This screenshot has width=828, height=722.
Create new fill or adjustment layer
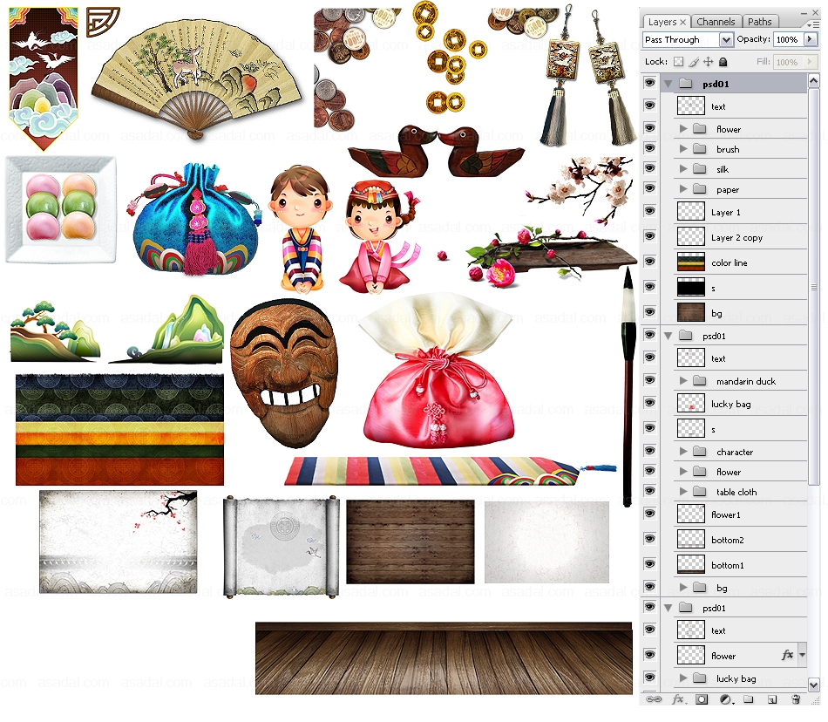click(x=725, y=699)
